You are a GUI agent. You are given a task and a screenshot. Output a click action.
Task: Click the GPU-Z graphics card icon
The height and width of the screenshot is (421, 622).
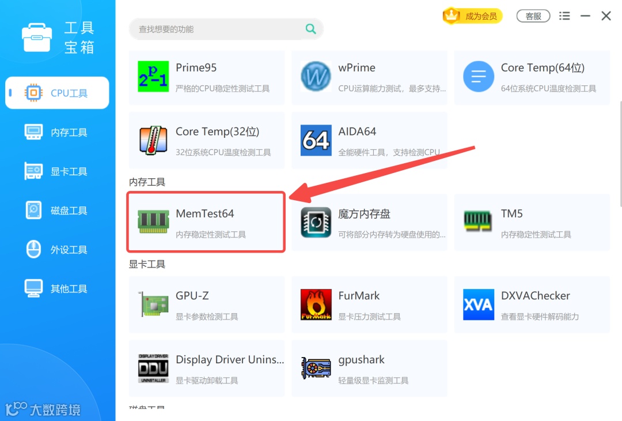[x=153, y=305]
